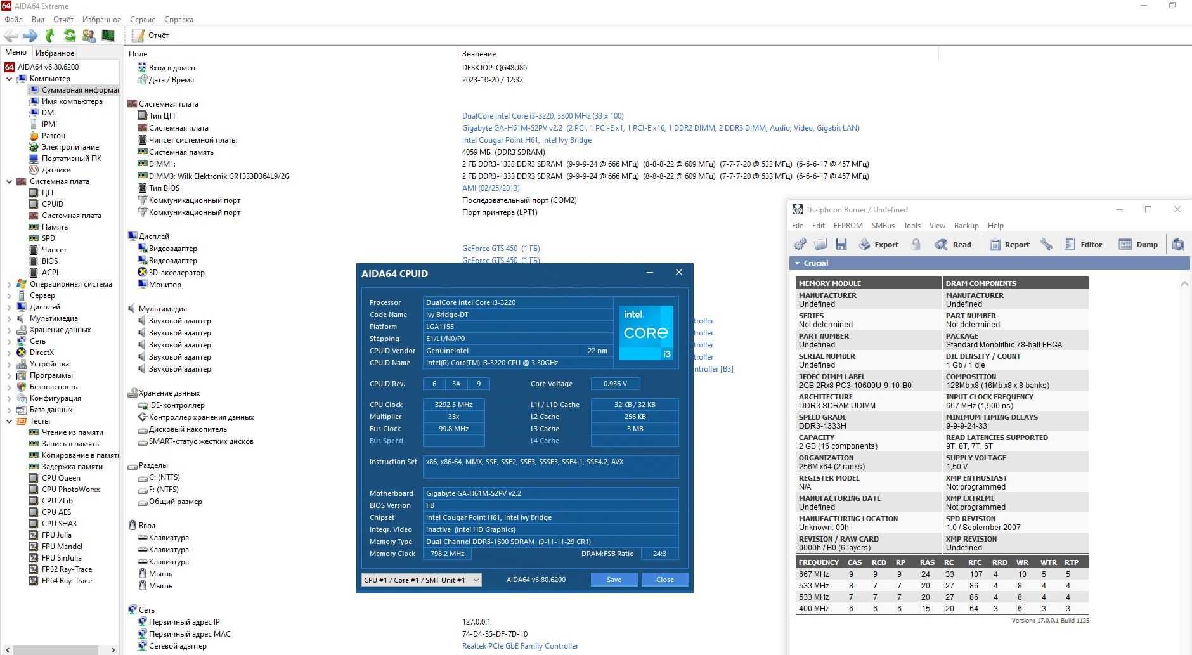Collapse the Crucial section in Thaiphoon

pyautogui.click(x=797, y=263)
